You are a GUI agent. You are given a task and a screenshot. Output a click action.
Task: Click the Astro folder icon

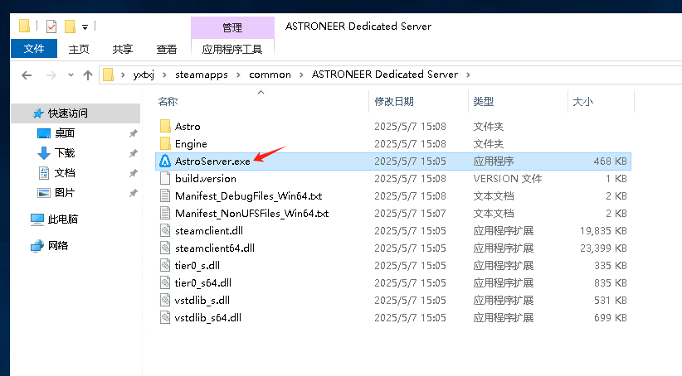[165, 127]
